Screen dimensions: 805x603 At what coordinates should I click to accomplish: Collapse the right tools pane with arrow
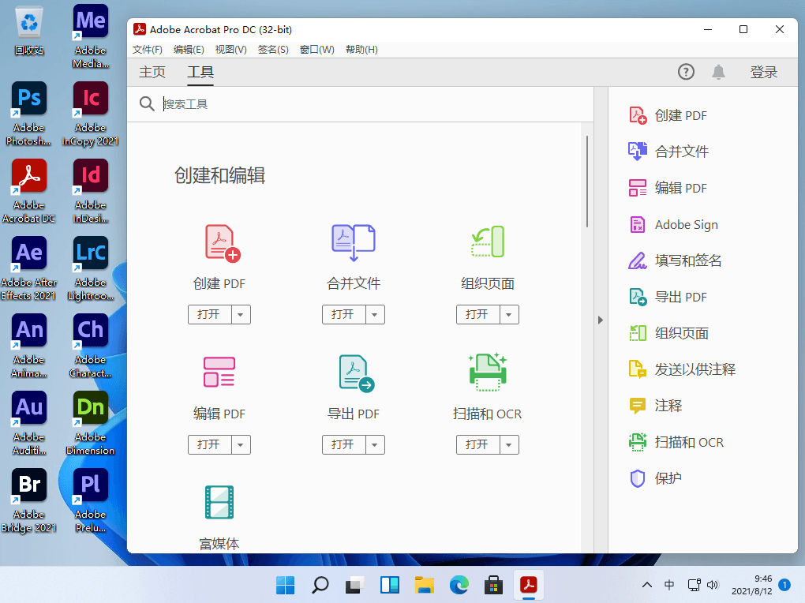coord(601,320)
